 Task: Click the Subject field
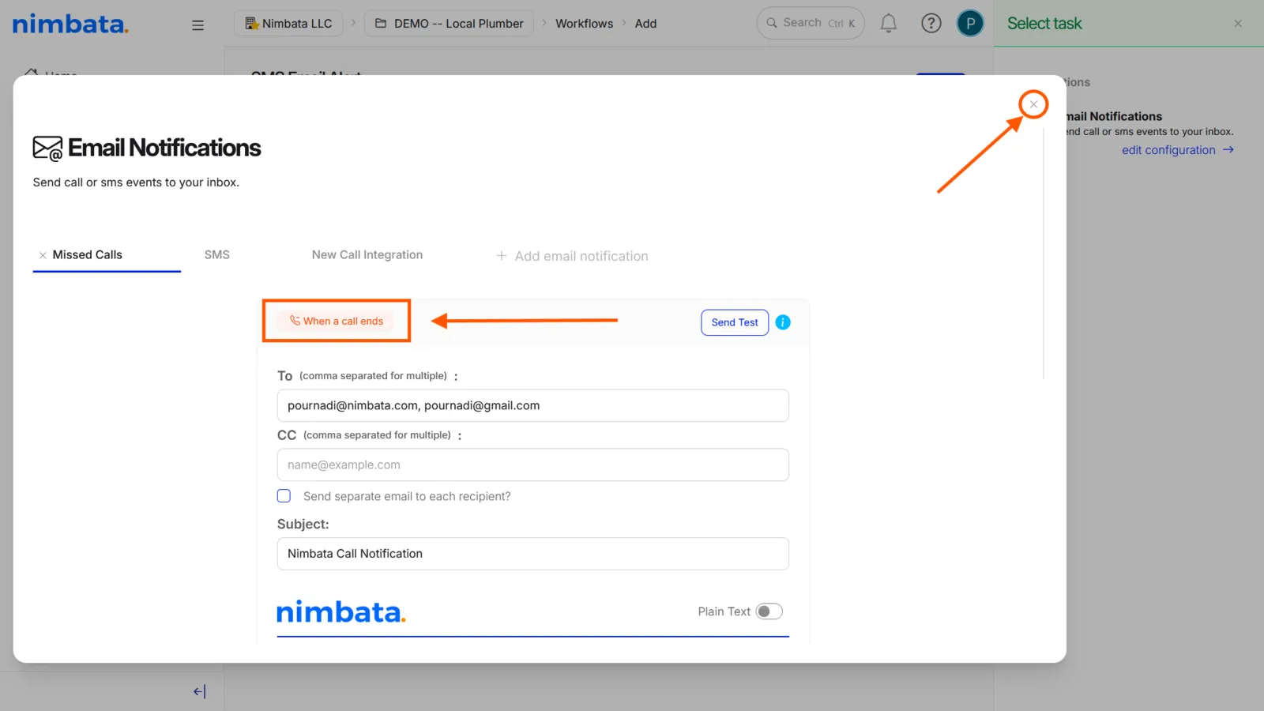tap(532, 554)
